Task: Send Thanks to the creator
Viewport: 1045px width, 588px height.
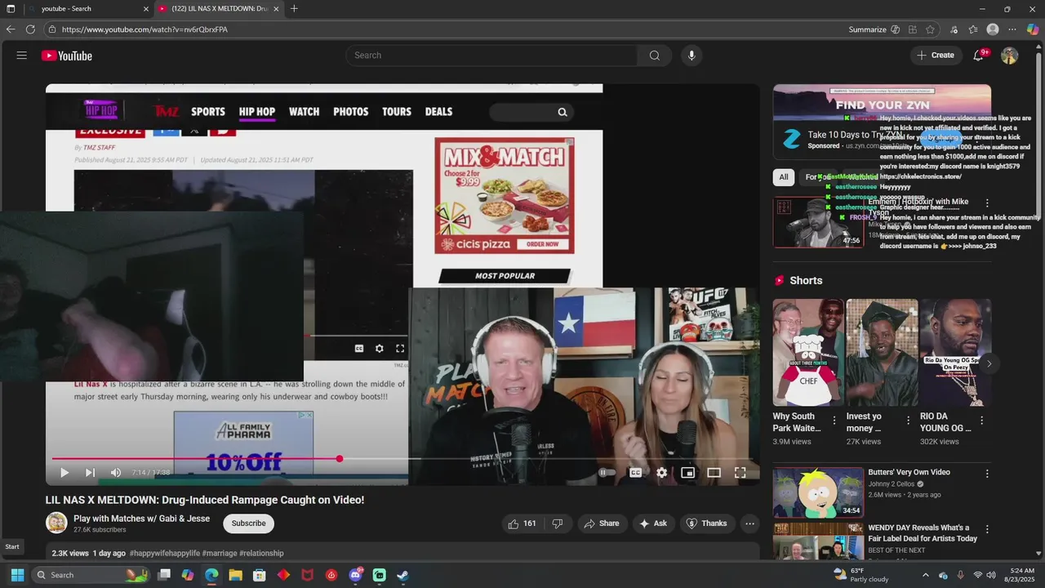Action: 706,523
